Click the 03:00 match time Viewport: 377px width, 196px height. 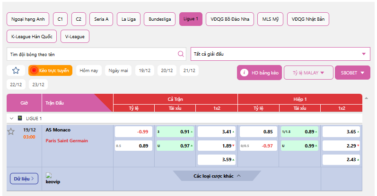[29, 137]
